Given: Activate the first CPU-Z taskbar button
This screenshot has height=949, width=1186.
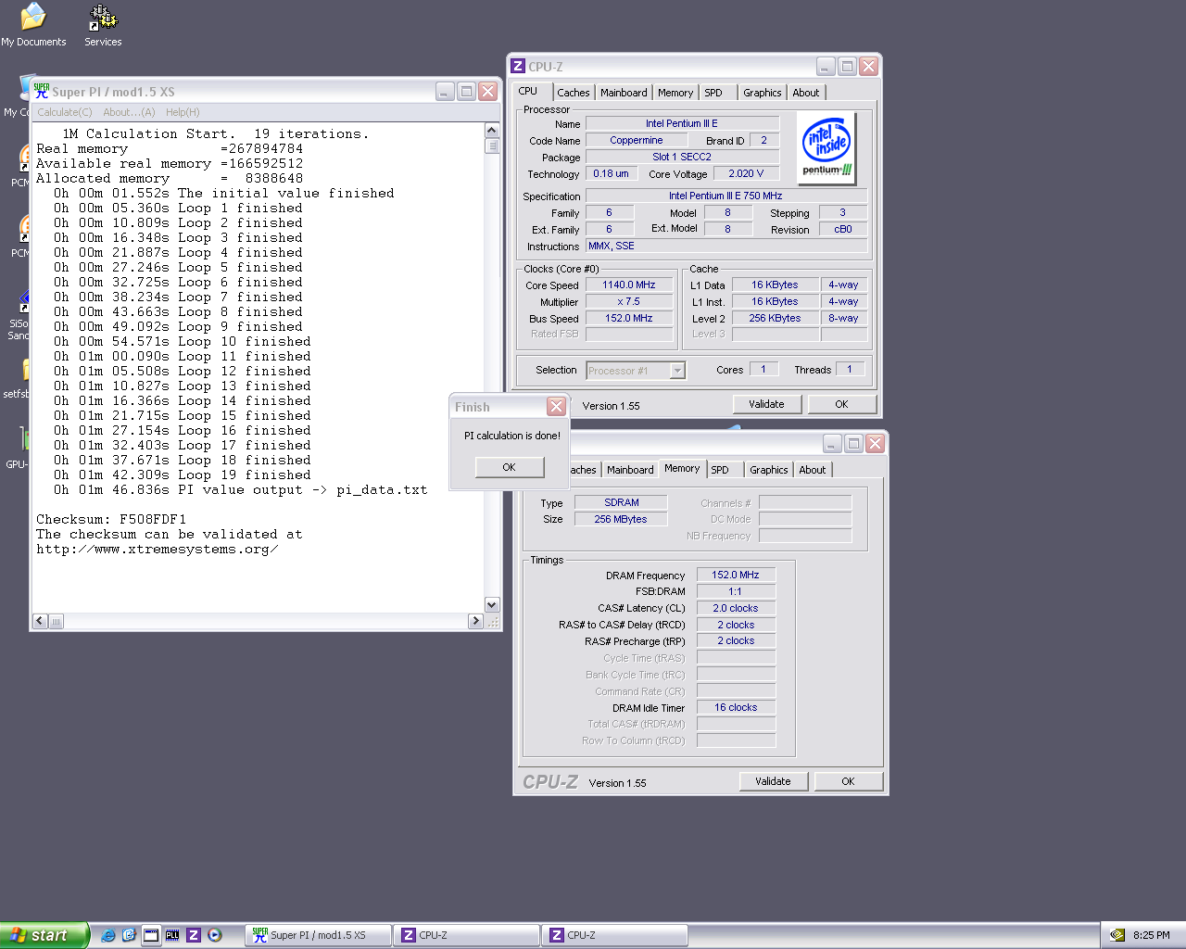Looking at the screenshot, I should coord(466,935).
